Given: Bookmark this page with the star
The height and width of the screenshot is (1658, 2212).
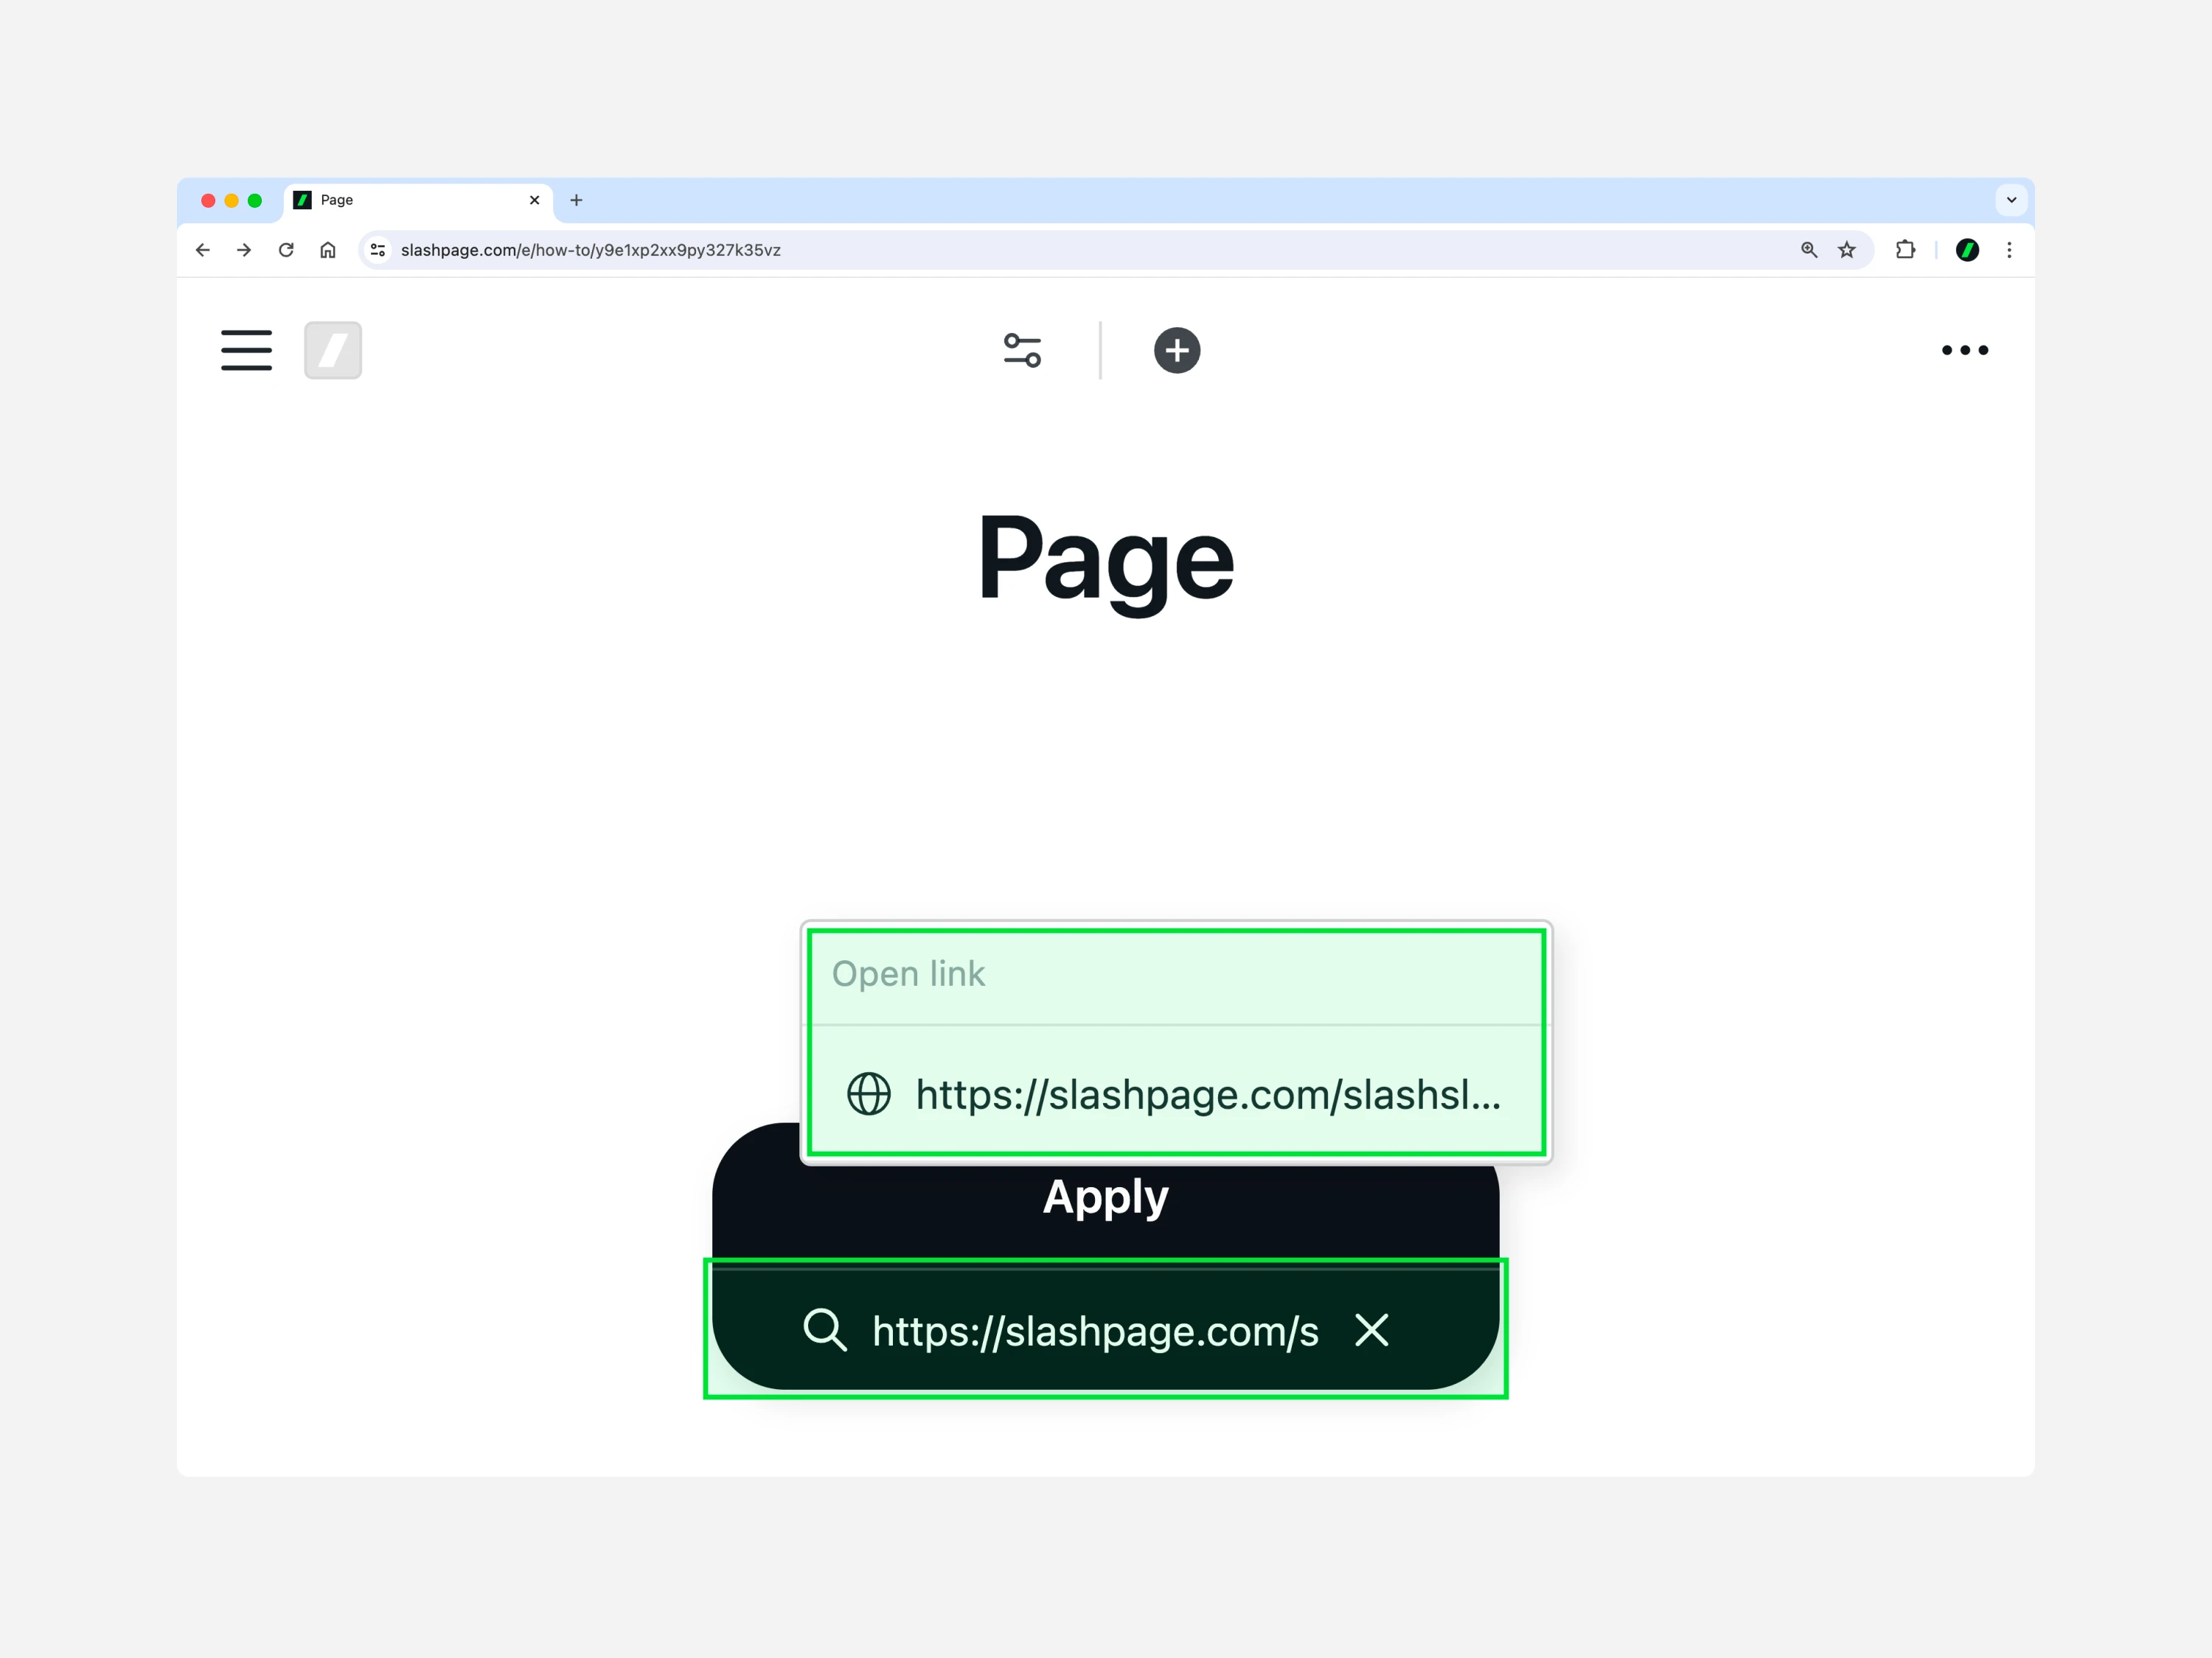Looking at the screenshot, I should pyautogui.click(x=1847, y=250).
